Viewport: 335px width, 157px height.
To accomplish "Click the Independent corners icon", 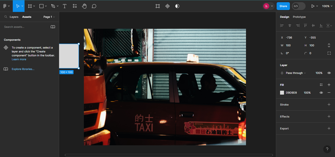I will pos(329,53).
